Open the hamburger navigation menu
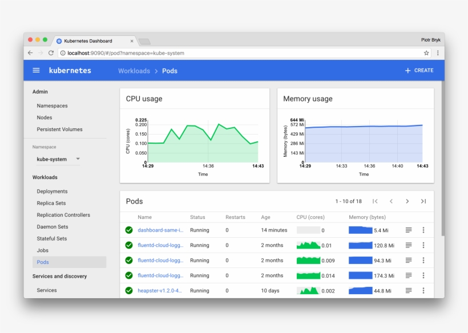 (36, 70)
